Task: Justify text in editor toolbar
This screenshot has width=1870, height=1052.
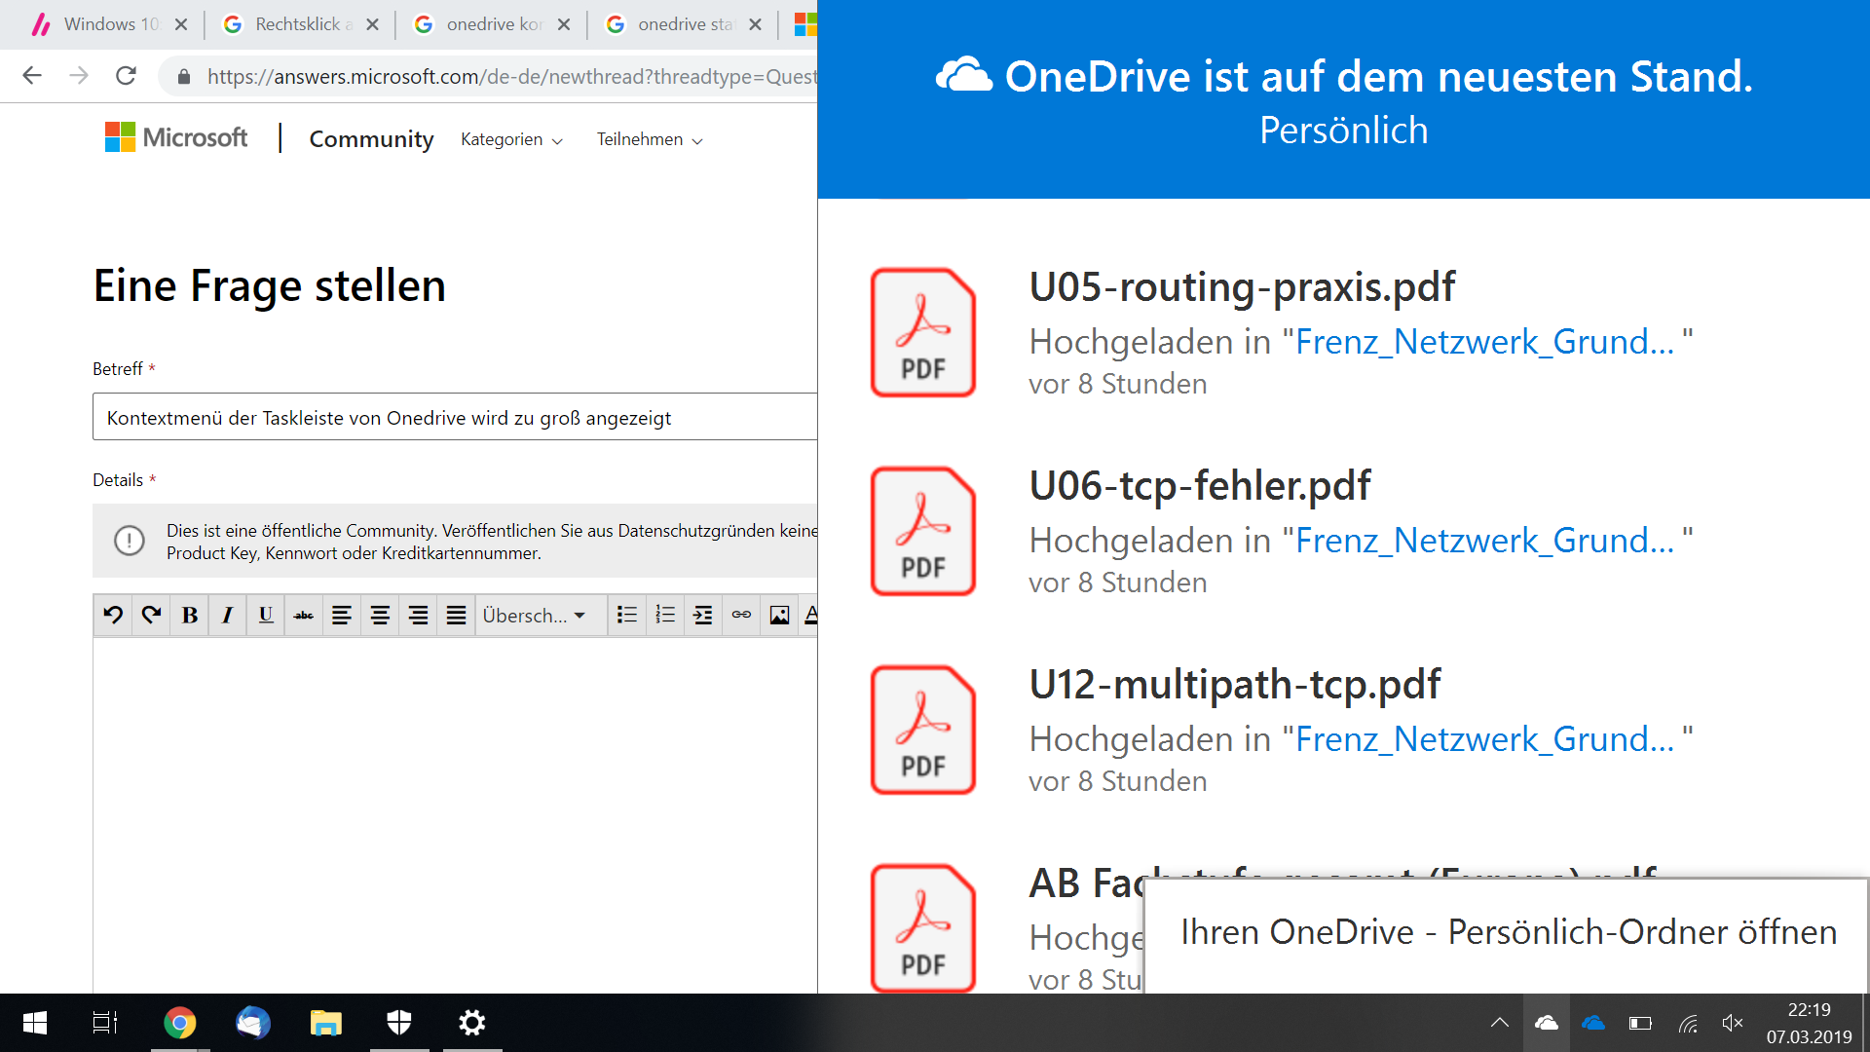Action: coord(456,616)
